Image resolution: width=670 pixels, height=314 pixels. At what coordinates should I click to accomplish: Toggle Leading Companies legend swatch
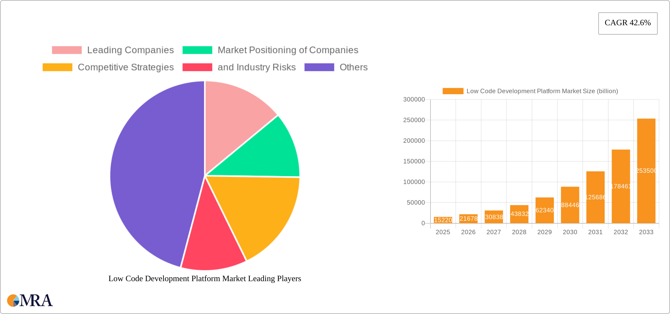tap(67, 50)
